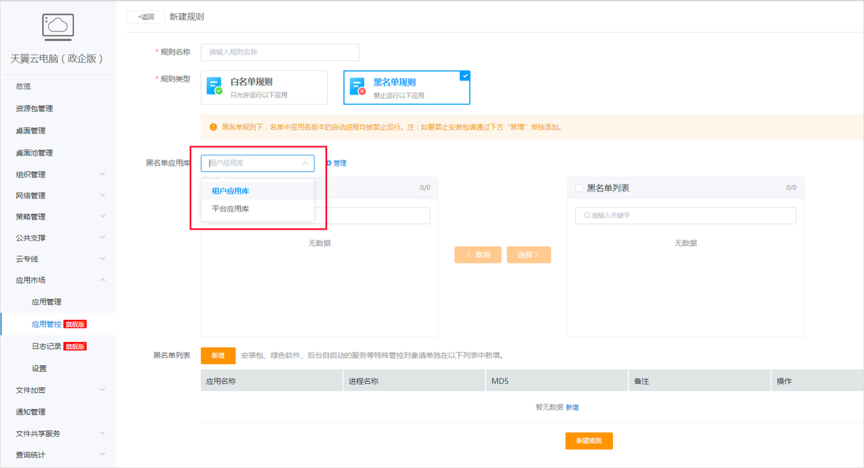Click the green 白名单规则 document icon
Screen dimensions: 864x468
[216, 86]
